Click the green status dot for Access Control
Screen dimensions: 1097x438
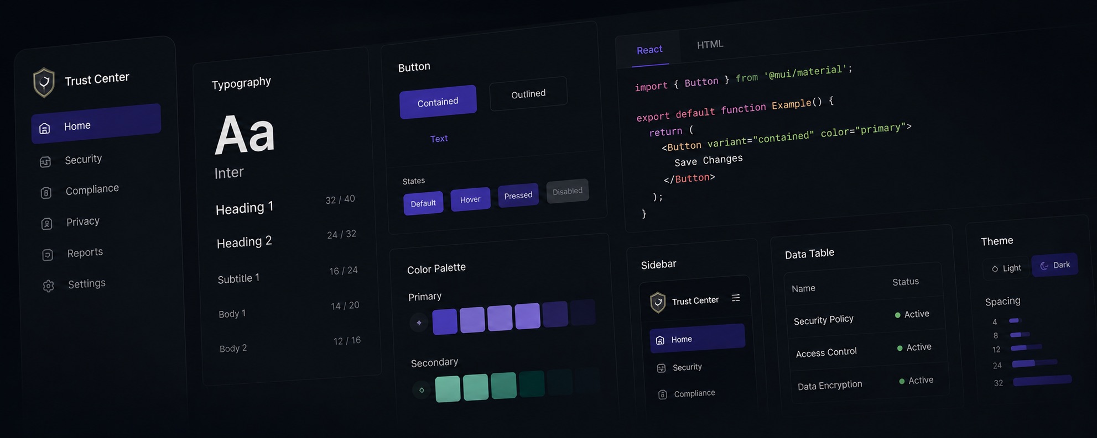(900, 348)
